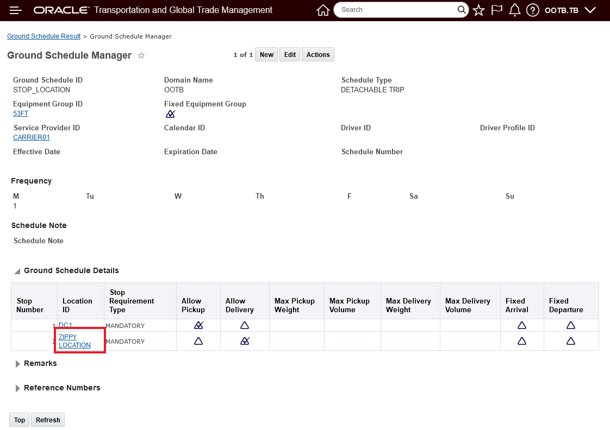Viewport: 610px width, 430px height.
Task: Go to the Home page icon
Action: point(323,10)
